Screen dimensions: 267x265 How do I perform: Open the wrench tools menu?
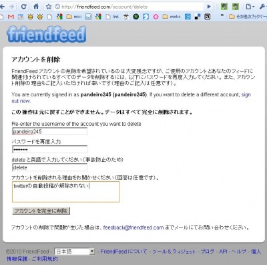[x=263, y=7]
